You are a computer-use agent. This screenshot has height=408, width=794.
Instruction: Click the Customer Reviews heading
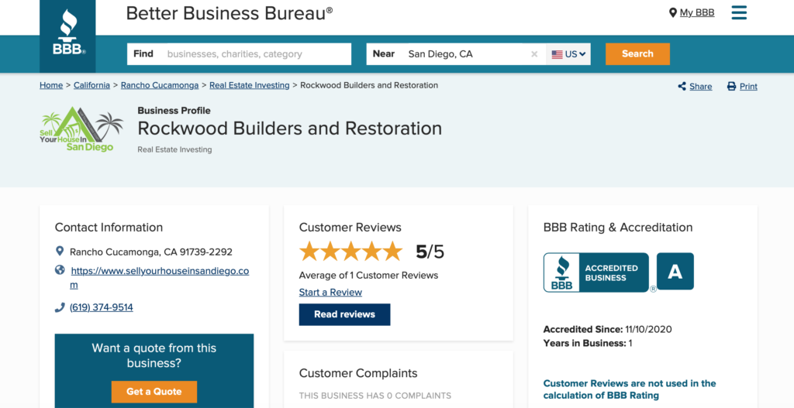pyautogui.click(x=350, y=228)
